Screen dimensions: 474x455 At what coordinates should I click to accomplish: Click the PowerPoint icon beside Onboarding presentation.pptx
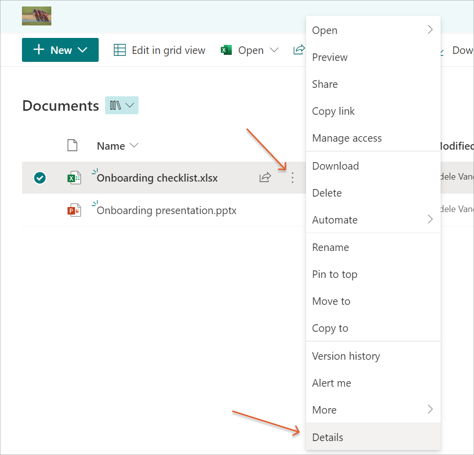[74, 210]
